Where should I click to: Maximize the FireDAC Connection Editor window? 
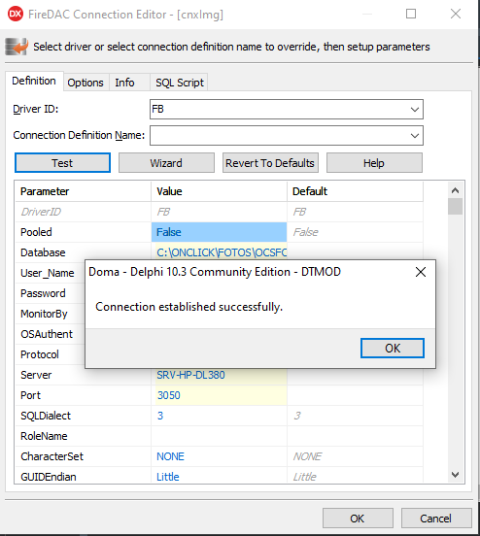tap(411, 14)
